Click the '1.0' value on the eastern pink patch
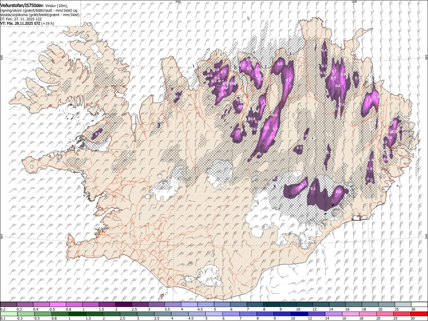Image resolution: width=428 pixels, height=321 pixels. (x=369, y=100)
